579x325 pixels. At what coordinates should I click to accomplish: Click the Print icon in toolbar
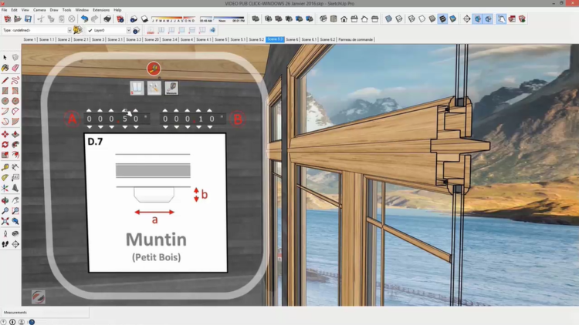click(107, 19)
